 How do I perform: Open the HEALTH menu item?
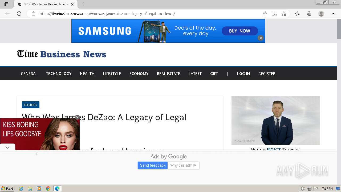[87, 74]
